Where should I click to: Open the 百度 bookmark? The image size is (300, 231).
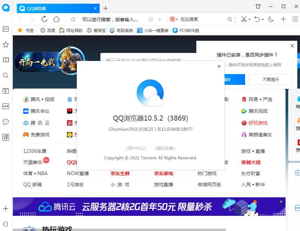coord(48,30)
